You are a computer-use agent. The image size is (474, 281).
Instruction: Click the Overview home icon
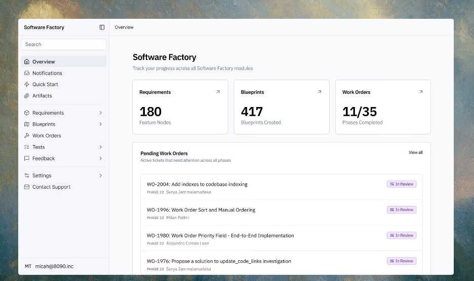tap(27, 61)
